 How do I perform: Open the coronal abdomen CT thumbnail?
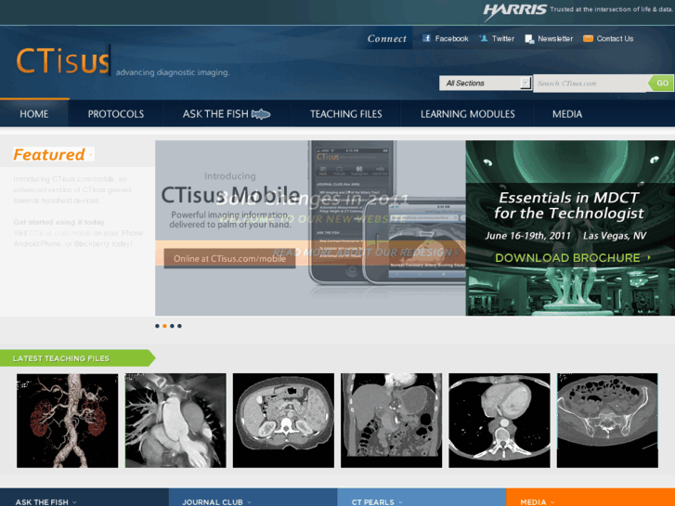tap(391, 421)
